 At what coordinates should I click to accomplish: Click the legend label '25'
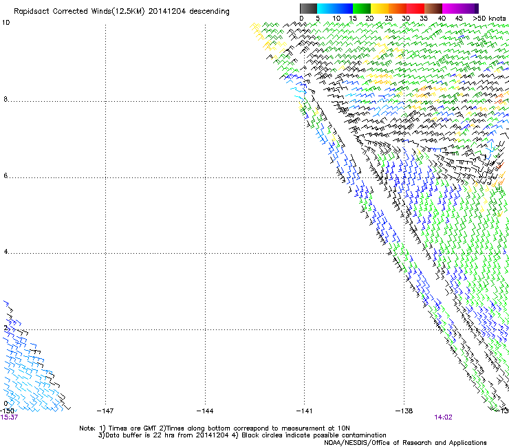[x=389, y=19]
